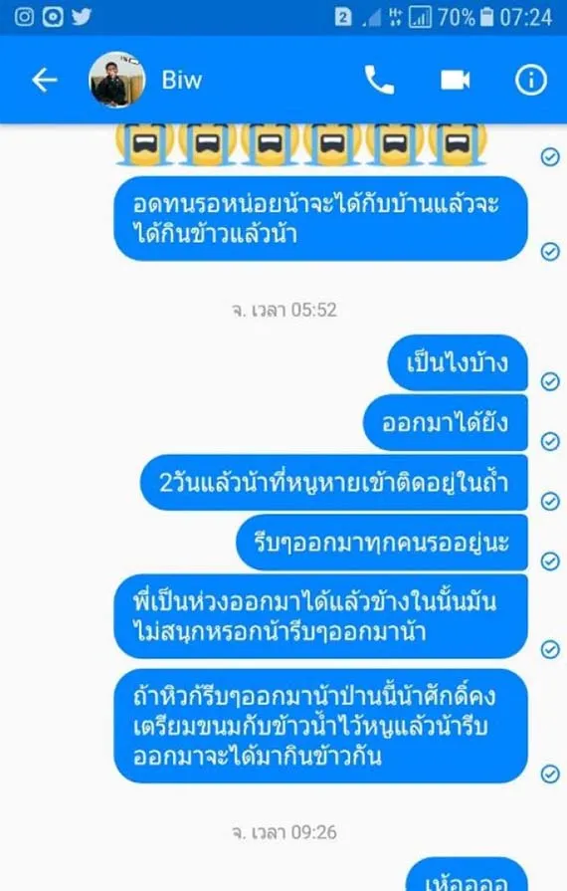567x891 pixels.
Task: Tap message starting with อดทนรอหน่อยน้า
Action: click(320, 219)
